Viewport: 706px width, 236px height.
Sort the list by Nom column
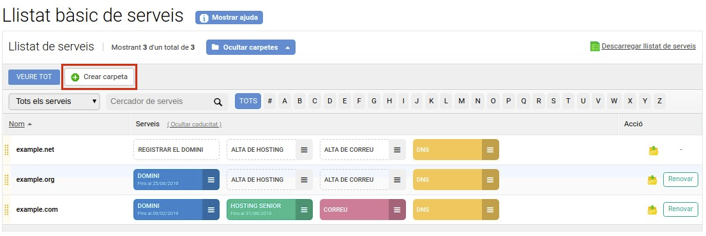click(17, 124)
